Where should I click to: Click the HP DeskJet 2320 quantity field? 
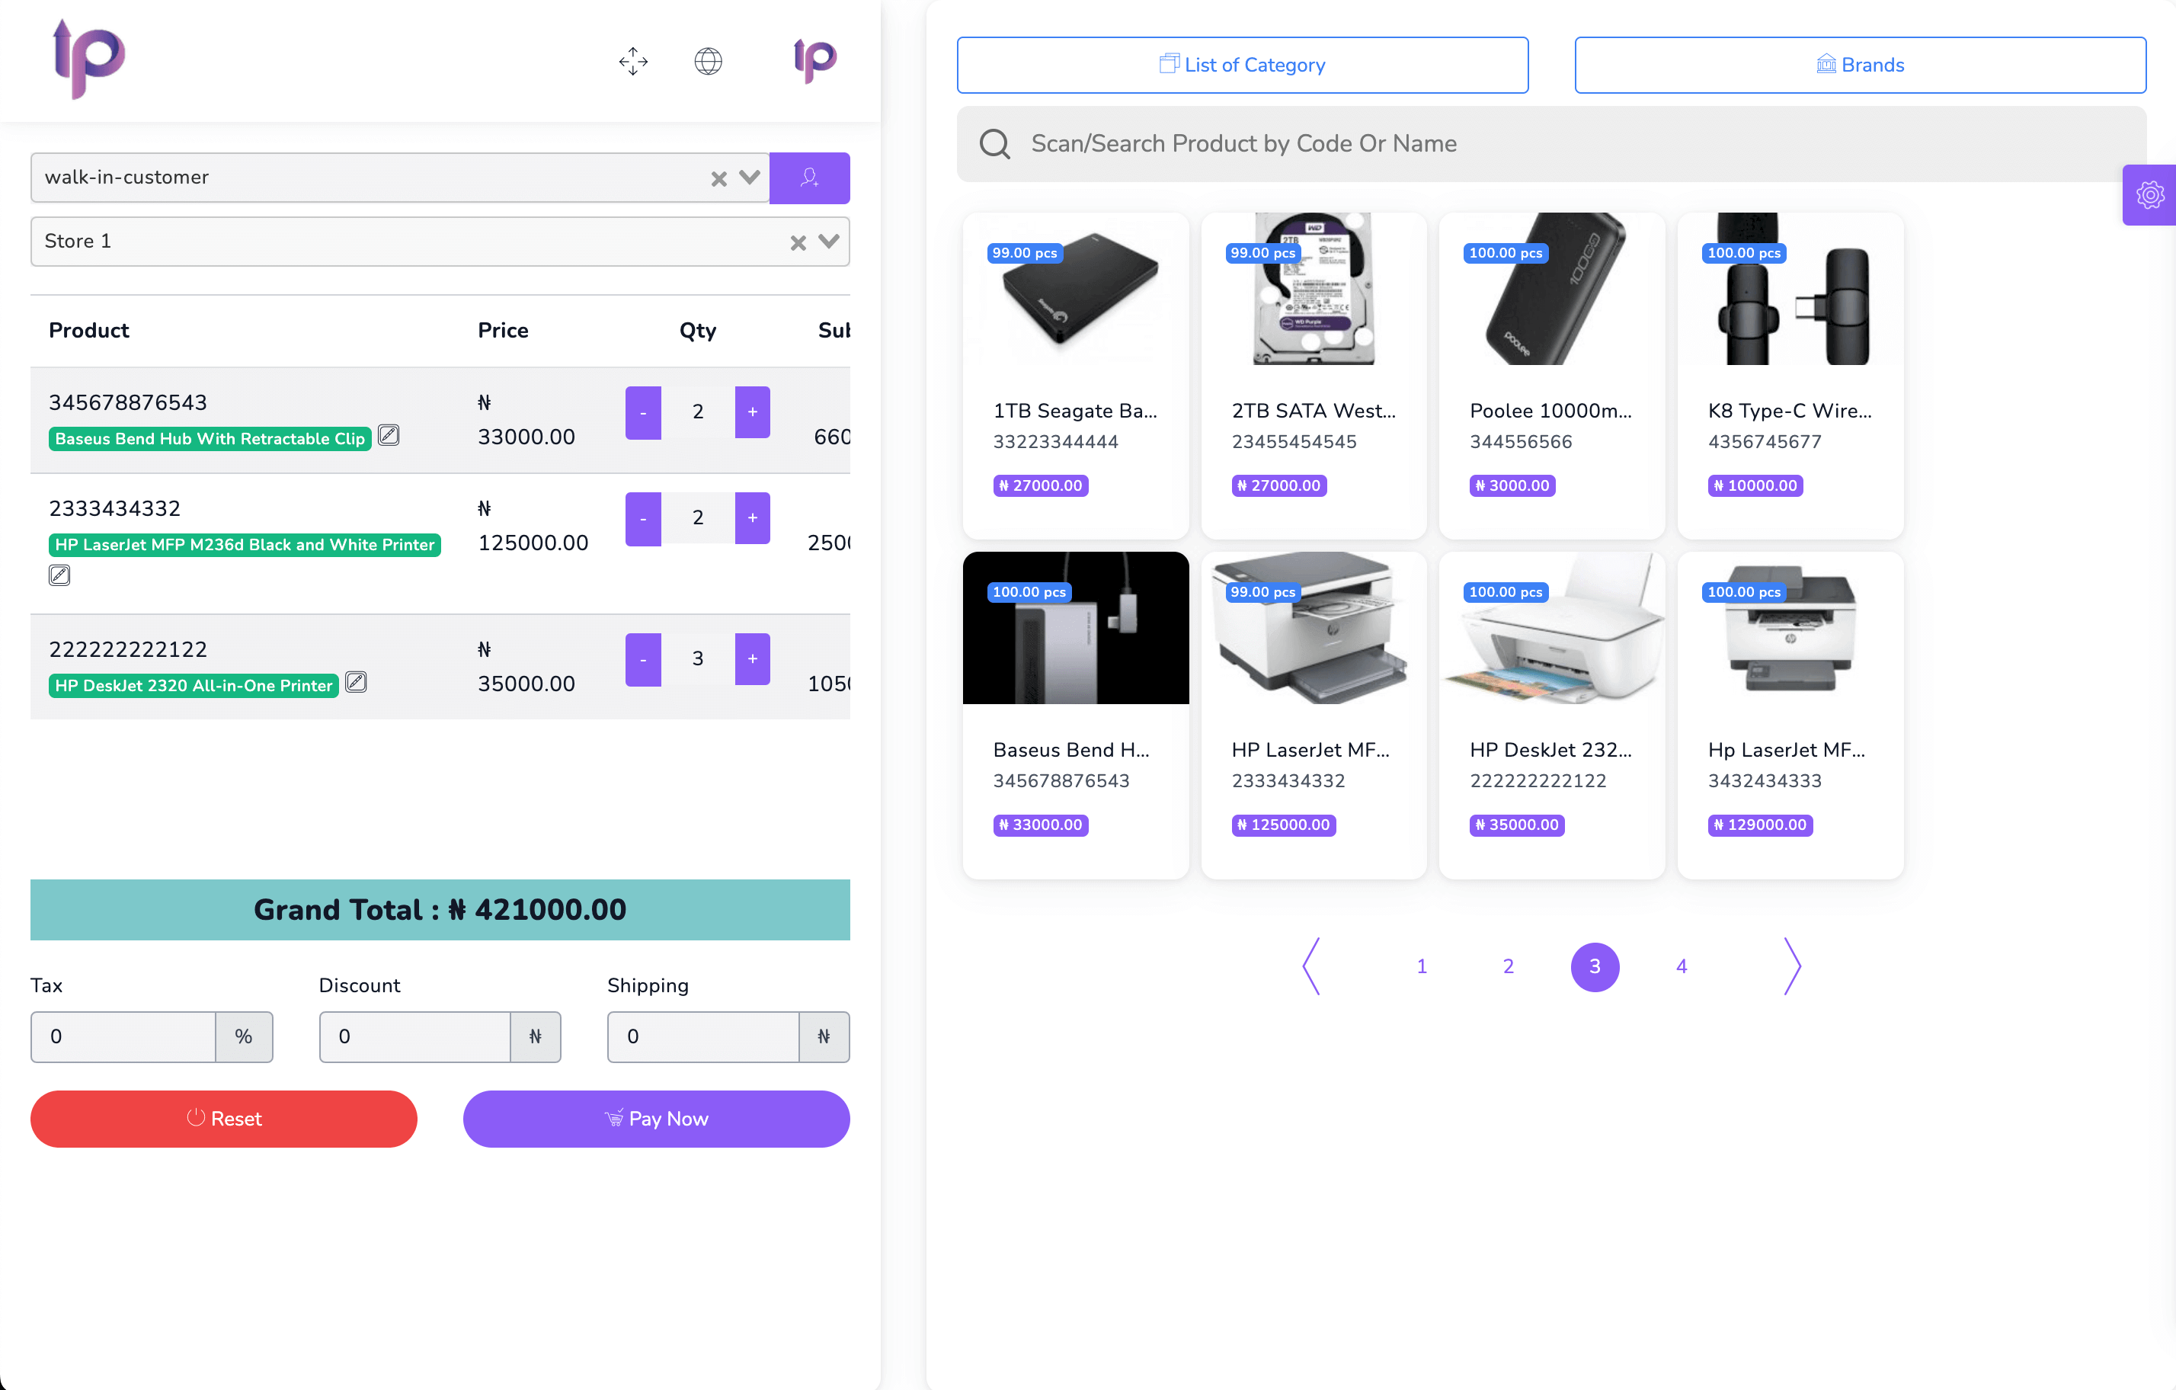click(x=698, y=659)
